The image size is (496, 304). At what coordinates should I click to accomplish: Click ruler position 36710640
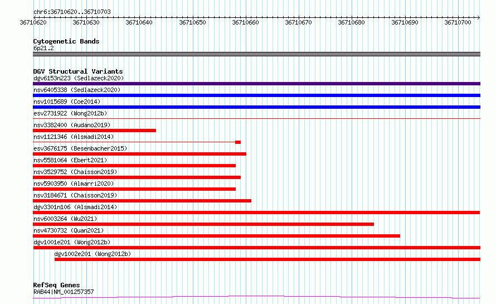[139, 22]
